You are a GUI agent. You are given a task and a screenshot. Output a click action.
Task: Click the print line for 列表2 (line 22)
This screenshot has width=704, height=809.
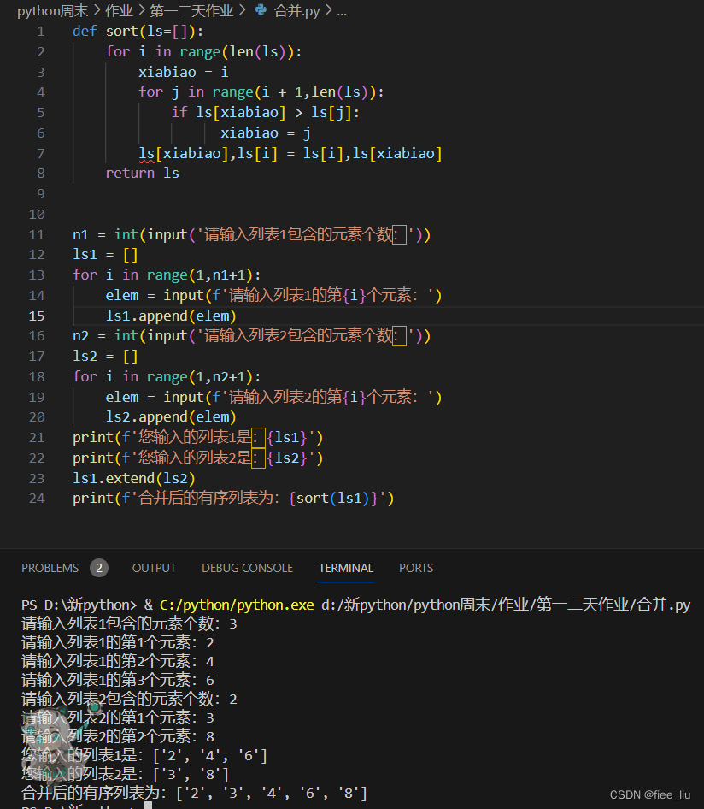(x=198, y=458)
